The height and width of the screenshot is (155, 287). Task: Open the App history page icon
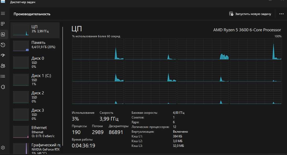pos(3,45)
